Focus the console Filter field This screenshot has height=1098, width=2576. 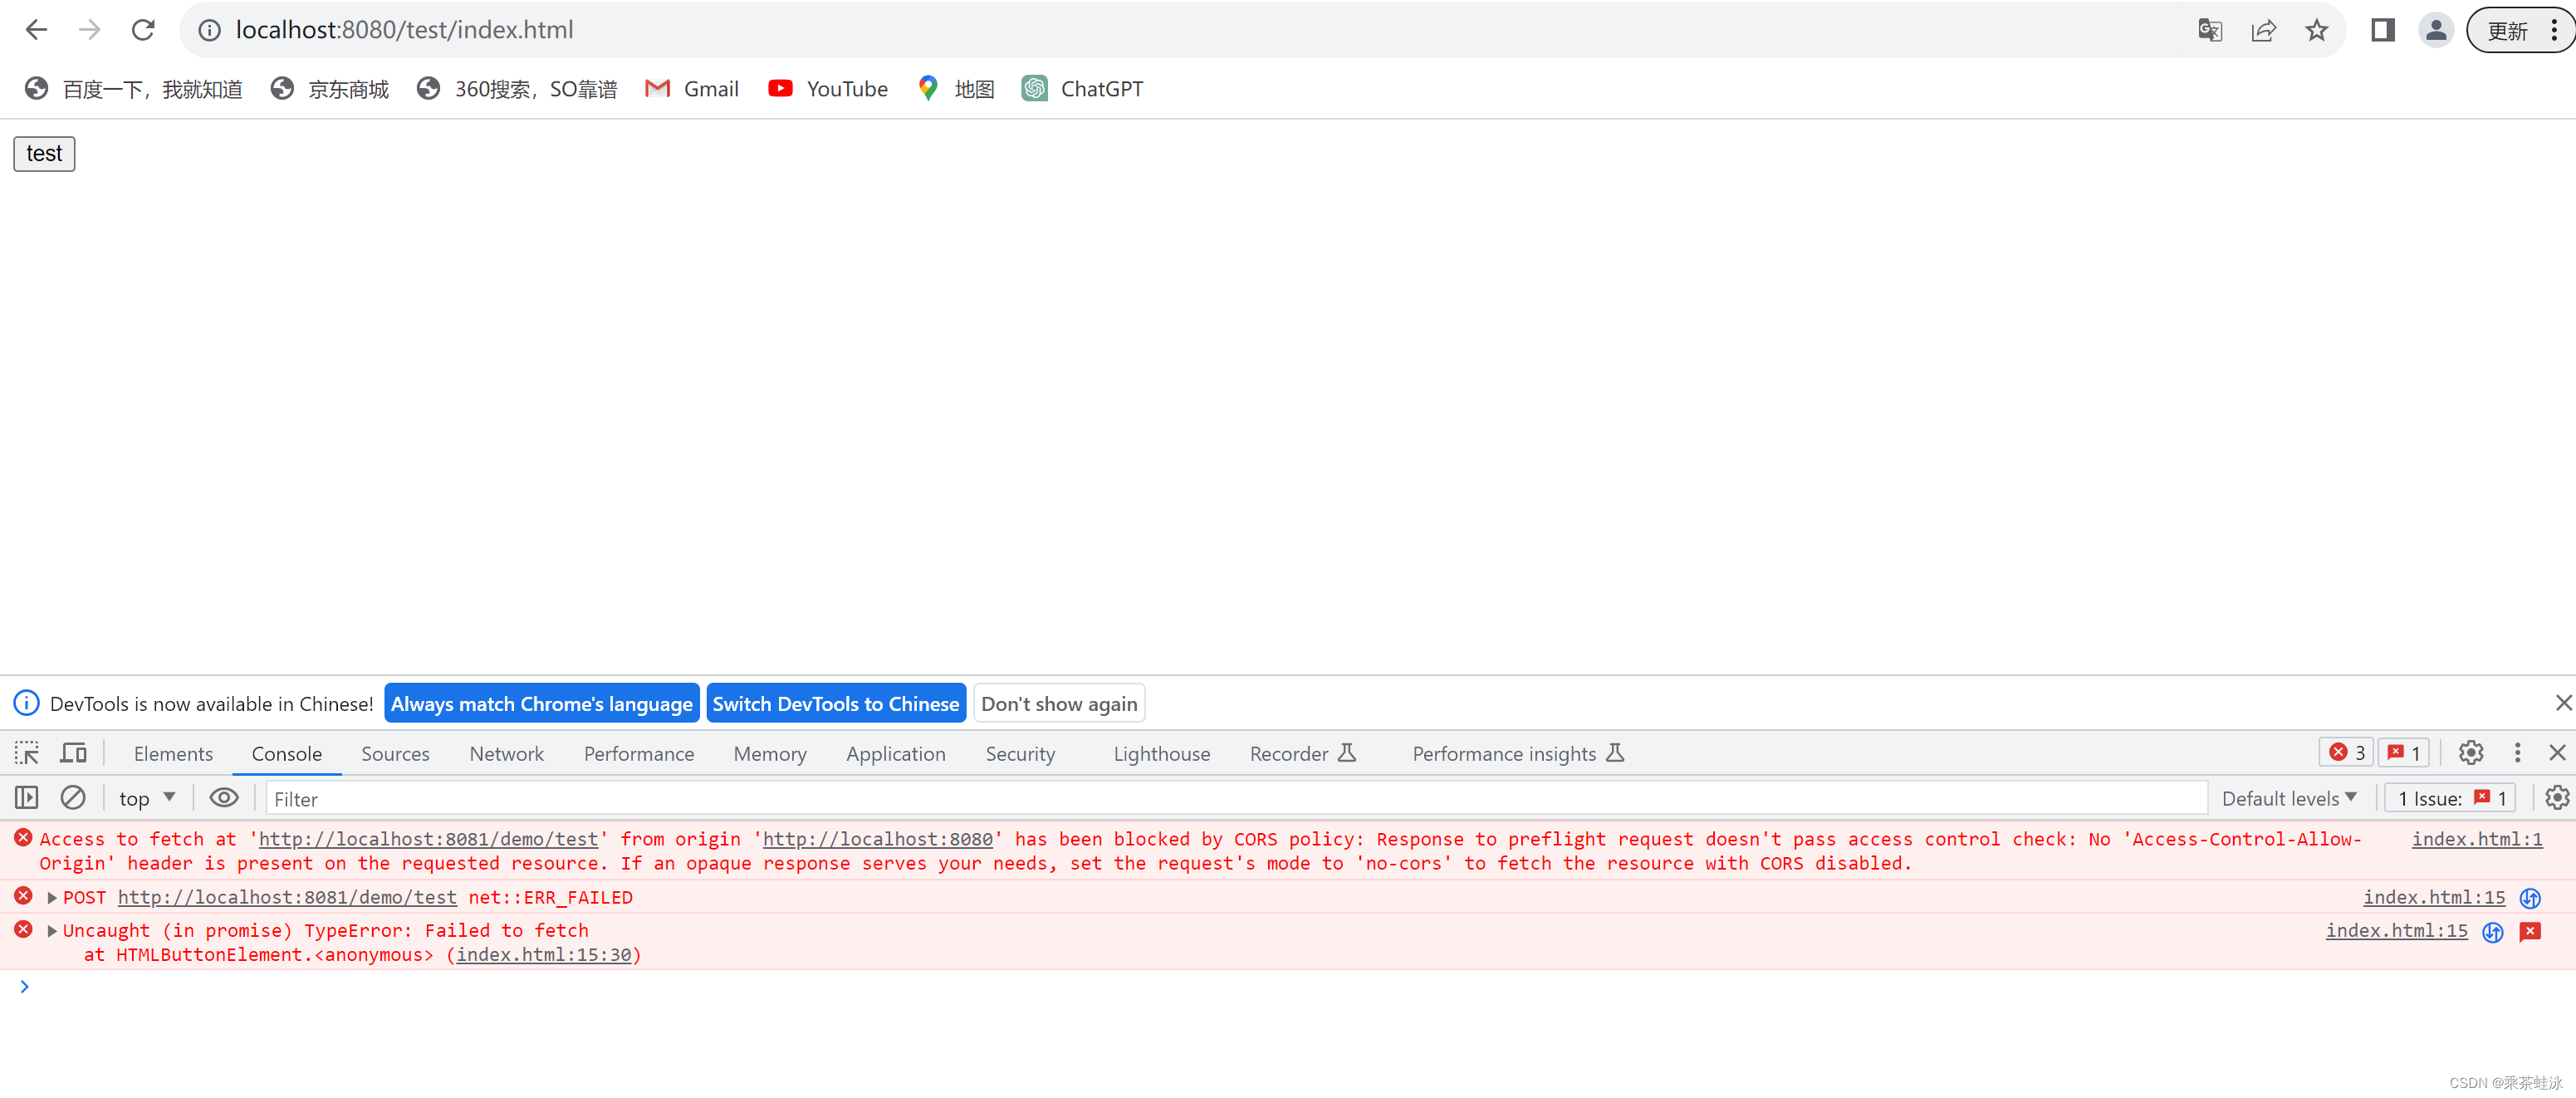1237,798
